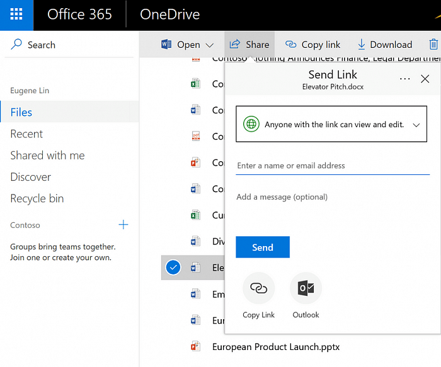441x367 pixels.
Task: Open Recent in the sidebar
Action: coord(26,133)
